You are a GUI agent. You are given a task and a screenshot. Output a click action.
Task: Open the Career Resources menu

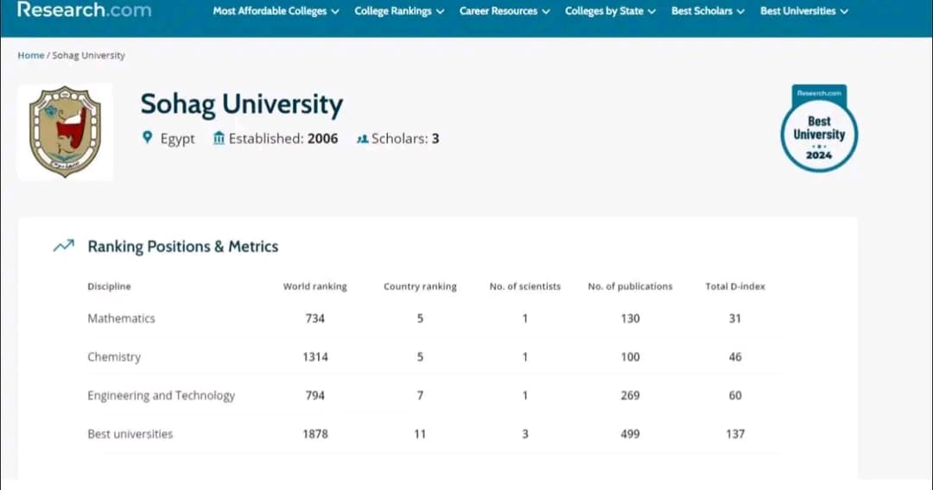(x=504, y=11)
